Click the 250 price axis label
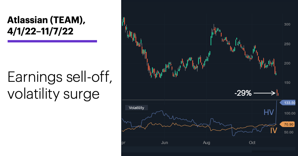The image size is (298, 156). (287, 44)
